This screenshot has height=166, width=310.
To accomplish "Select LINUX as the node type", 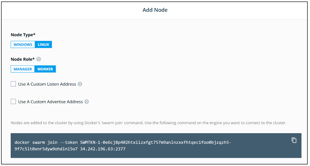I will point(43,45).
